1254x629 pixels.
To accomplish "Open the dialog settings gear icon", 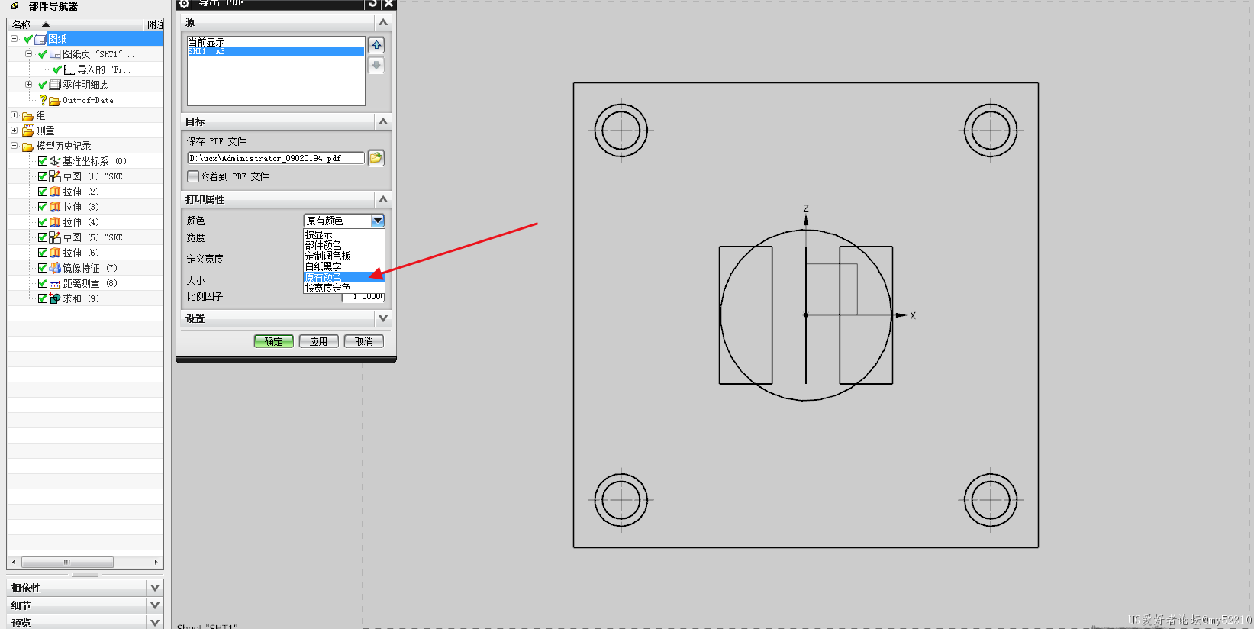I will tap(184, 3).
